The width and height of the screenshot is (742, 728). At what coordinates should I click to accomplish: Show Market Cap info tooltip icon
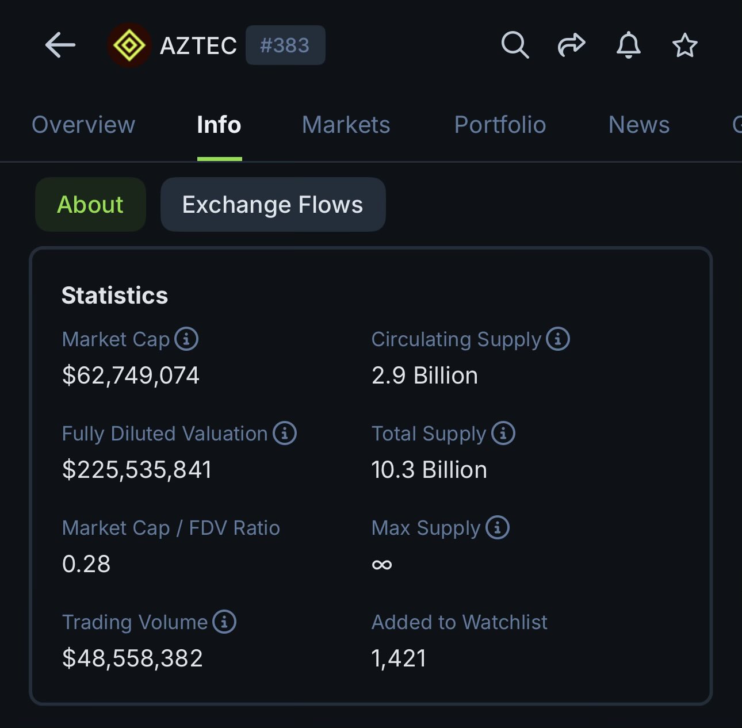point(186,339)
